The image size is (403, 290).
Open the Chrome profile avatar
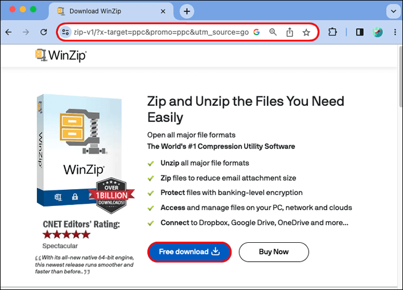[378, 32]
